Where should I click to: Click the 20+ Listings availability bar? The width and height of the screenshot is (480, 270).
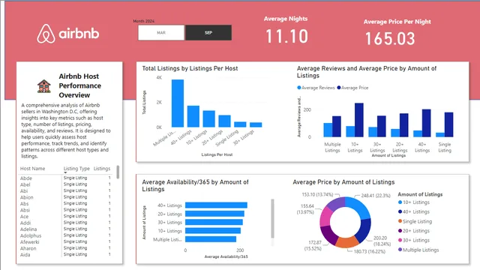pos(214,214)
